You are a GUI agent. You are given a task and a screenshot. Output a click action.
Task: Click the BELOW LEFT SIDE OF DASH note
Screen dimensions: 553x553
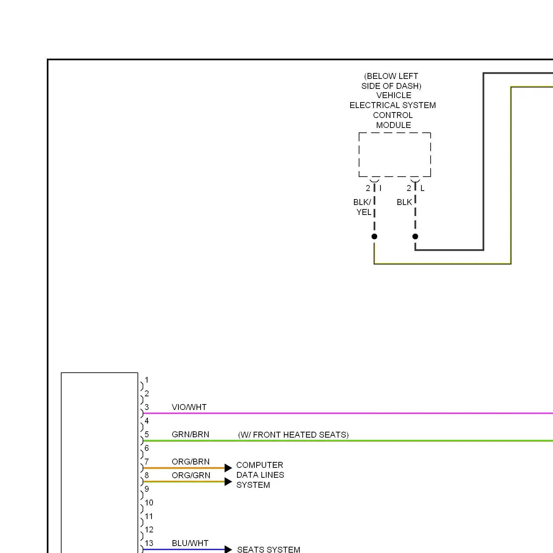pos(392,81)
